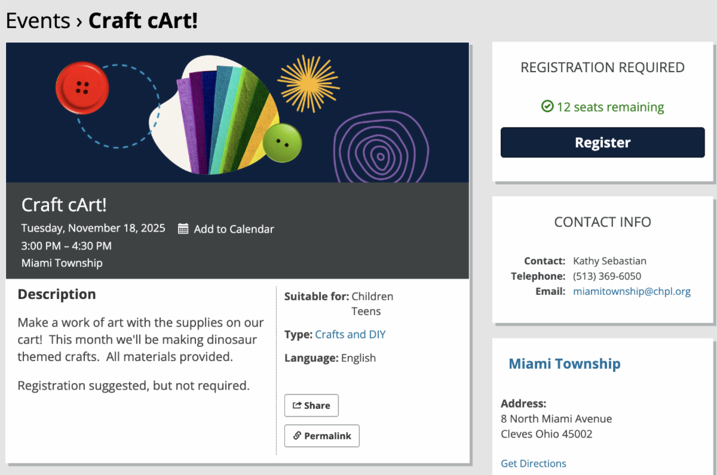Click the chain link Permalink icon
The image size is (717, 475).
[297, 436]
